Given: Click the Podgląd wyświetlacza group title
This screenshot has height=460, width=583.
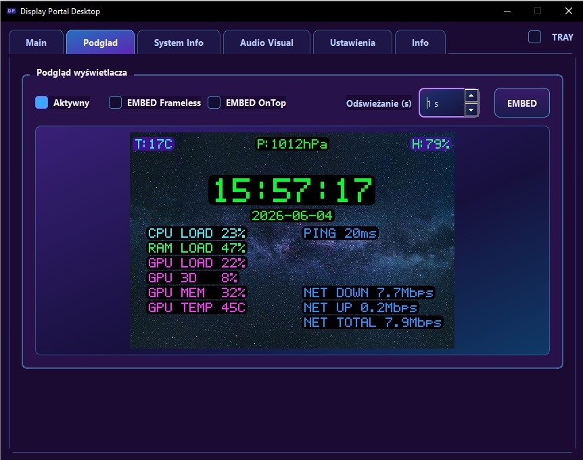Looking at the screenshot, I should pyautogui.click(x=82, y=72).
